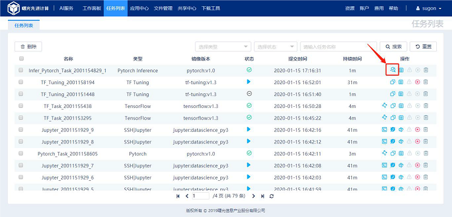This screenshot has width=452, height=217.
Task: Check the box for TF_Task_2001155438
Action: pos(21,106)
